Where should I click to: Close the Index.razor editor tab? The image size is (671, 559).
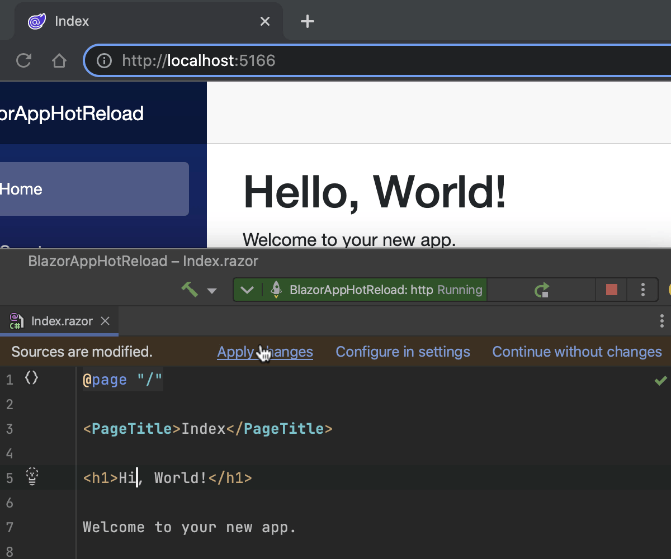(105, 321)
